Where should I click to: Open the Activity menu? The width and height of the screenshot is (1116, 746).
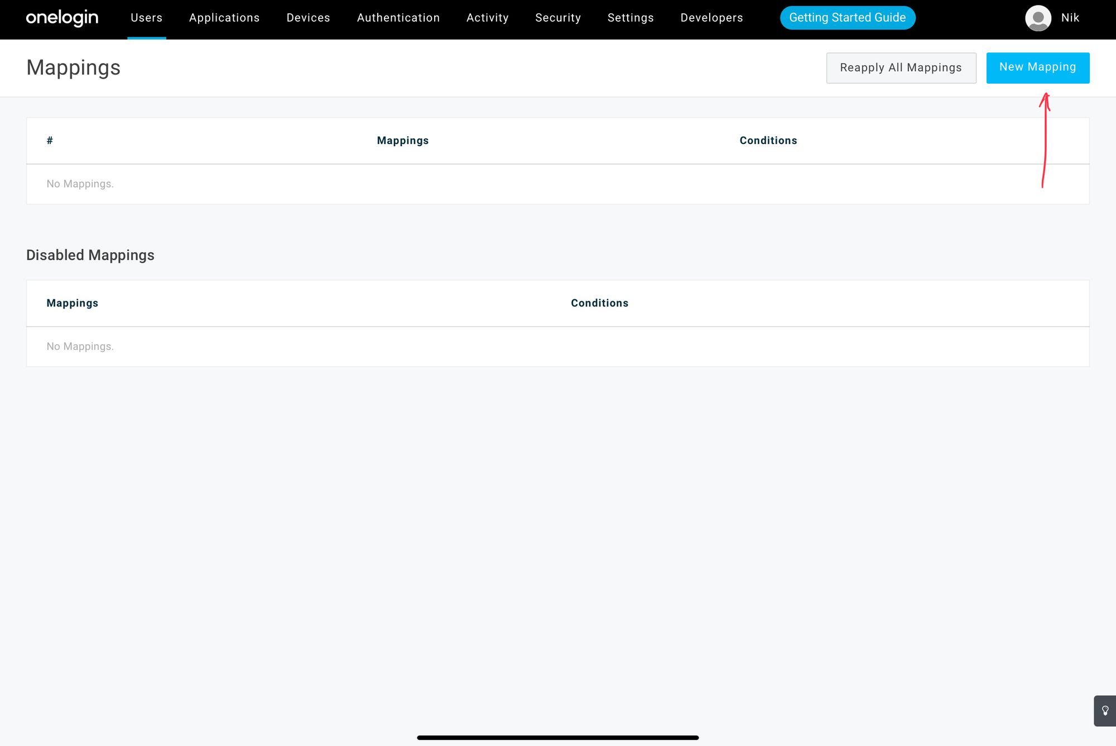coord(487,18)
